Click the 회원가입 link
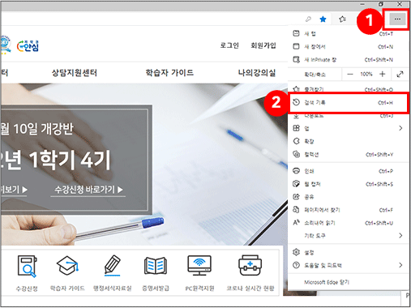Viewport: 411px width, 308px height. tap(263, 45)
